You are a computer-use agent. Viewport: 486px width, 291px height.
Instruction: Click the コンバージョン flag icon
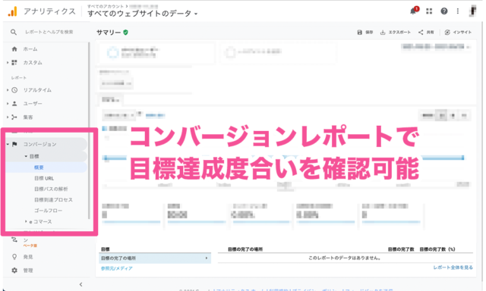tap(14, 144)
